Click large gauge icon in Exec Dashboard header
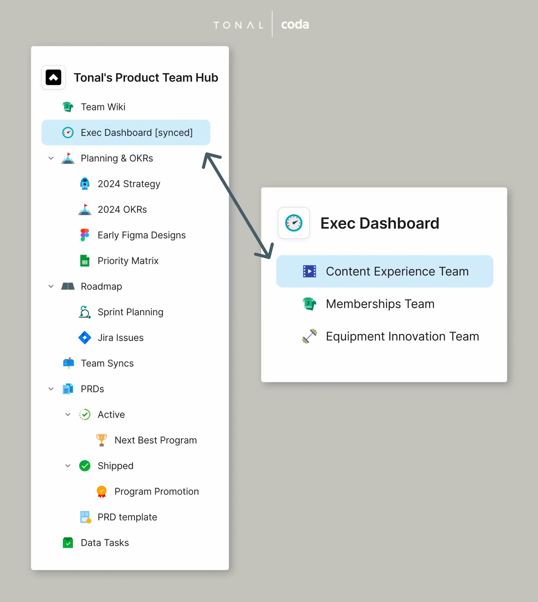Screen dimensions: 538x602 (x=293, y=223)
